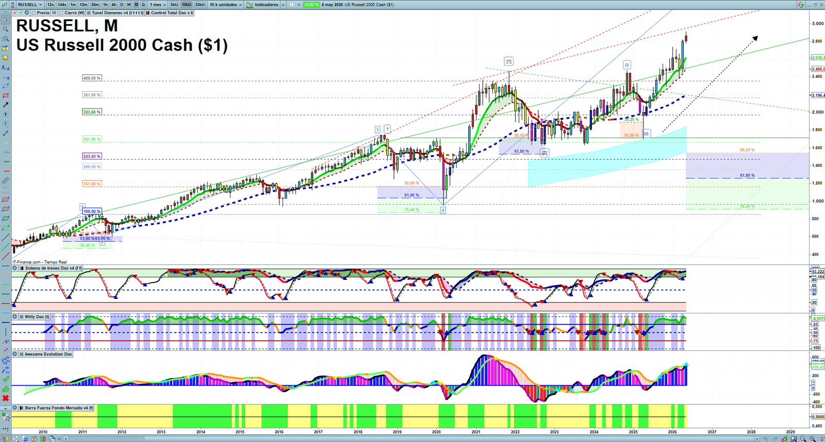Image resolution: width=825 pixels, height=442 pixels.
Task: Toggle Willy Doc (t) color box
Action: pos(21,317)
